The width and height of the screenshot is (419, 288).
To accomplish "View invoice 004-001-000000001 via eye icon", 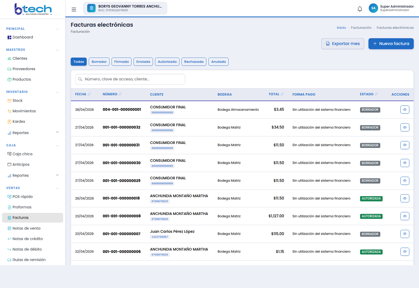I will 405,110.
